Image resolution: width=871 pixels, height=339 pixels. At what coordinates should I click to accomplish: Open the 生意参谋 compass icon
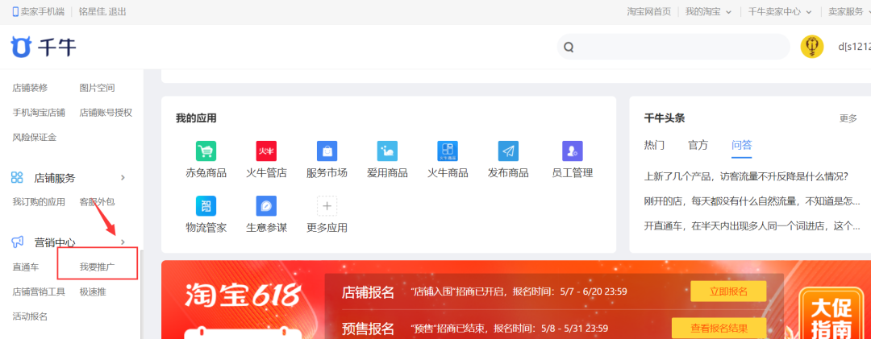[266, 206]
